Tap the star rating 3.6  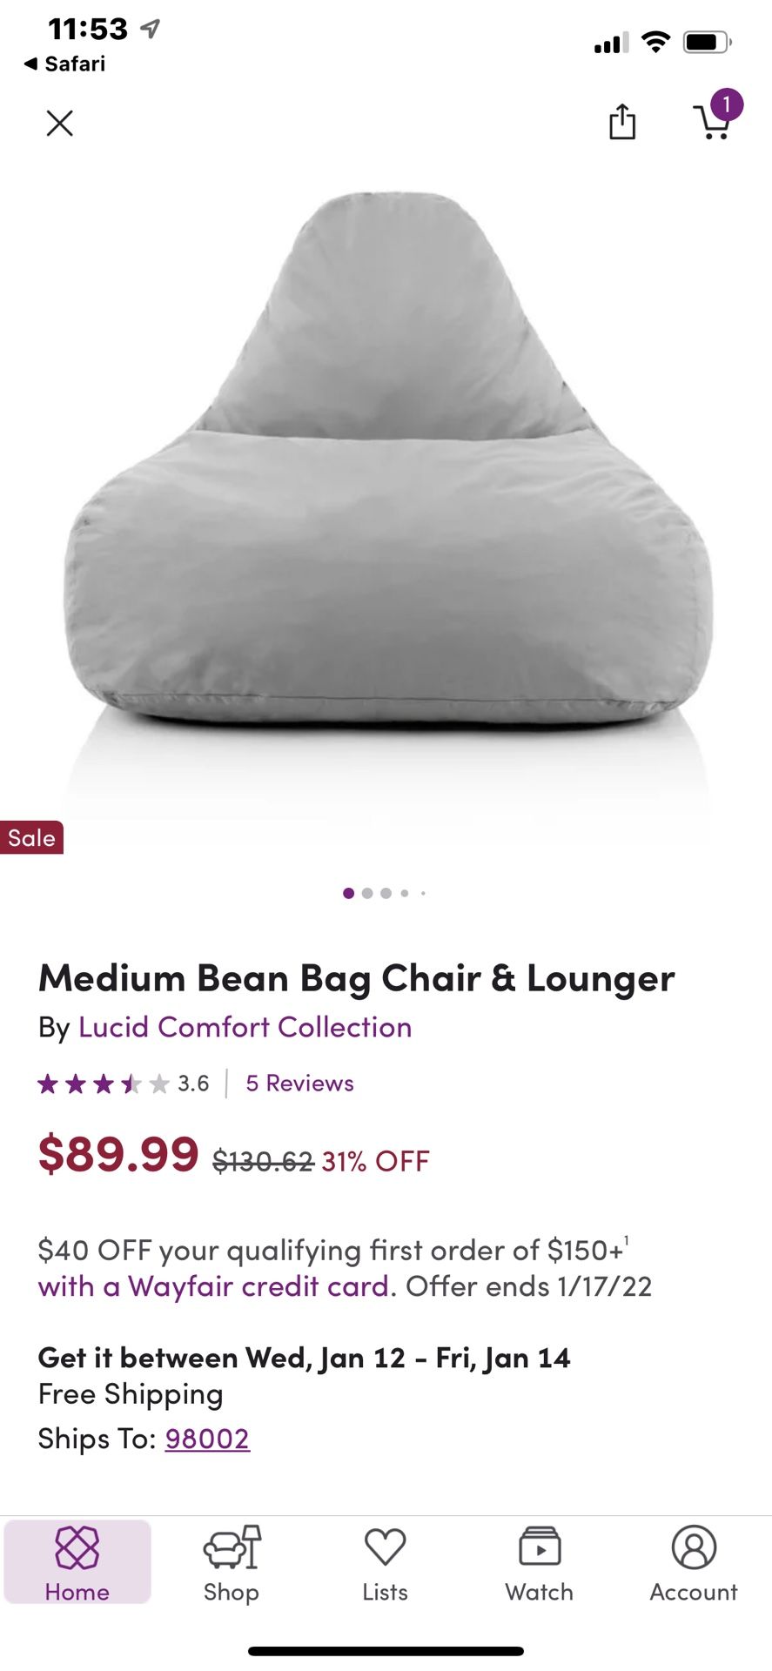(124, 1084)
